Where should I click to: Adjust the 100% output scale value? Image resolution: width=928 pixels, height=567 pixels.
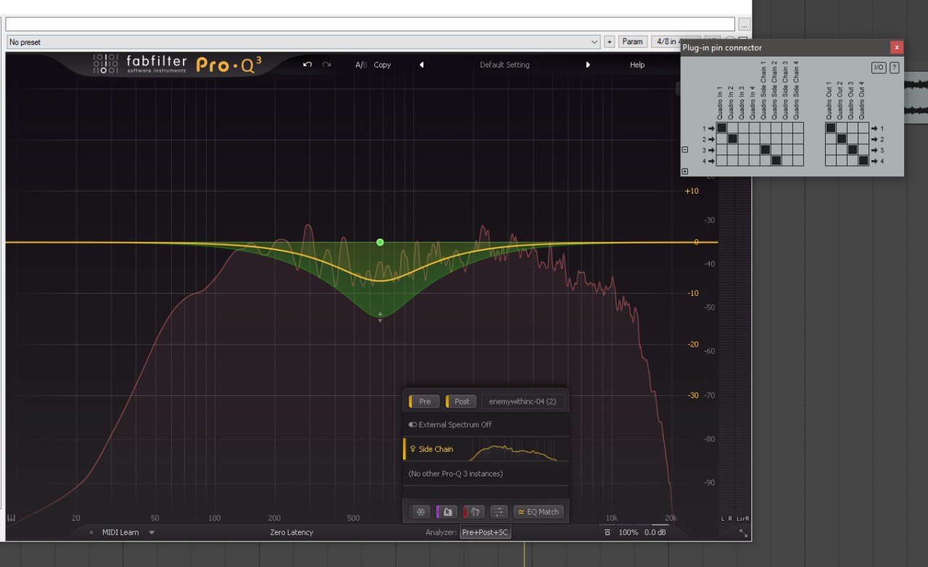pyautogui.click(x=629, y=532)
